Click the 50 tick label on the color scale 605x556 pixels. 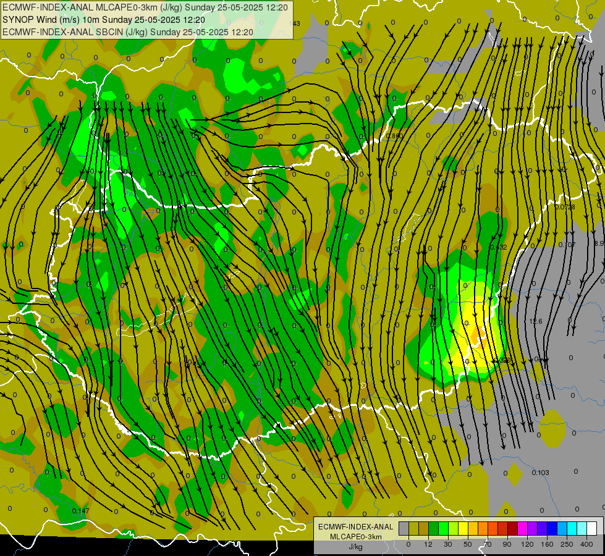click(468, 544)
